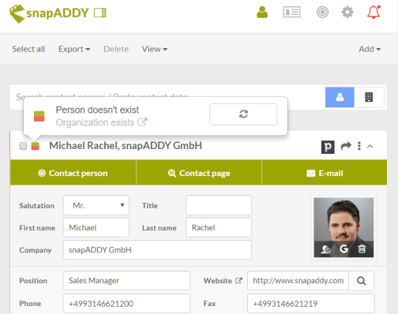This screenshot has width=398, height=314.
Task: Click the Title input field
Action: (x=219, y=205)
